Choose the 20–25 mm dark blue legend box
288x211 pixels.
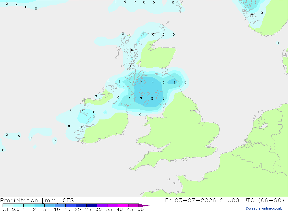click(x=81, y=205)
